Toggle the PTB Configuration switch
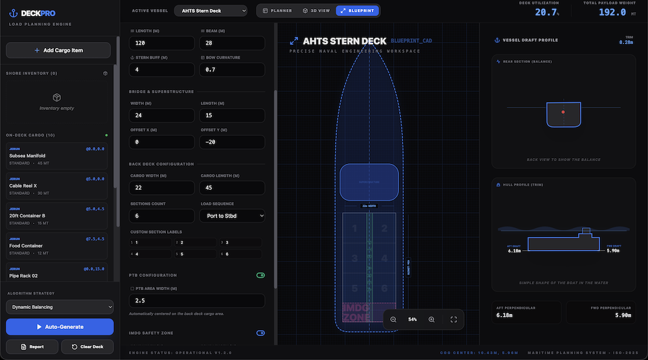Image resolution: width=648 pixels, height=360 pixels. [260, 275]
